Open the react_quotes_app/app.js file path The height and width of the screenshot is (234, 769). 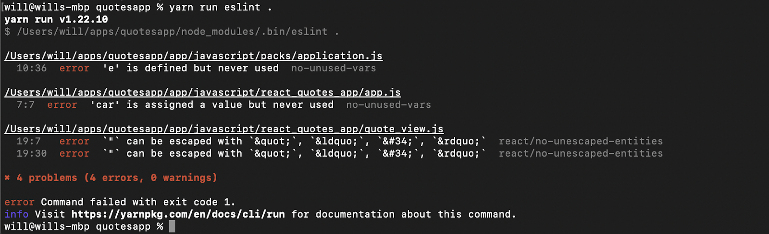tap(203, 92)
